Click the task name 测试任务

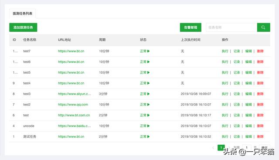click(x=30, y=137)
